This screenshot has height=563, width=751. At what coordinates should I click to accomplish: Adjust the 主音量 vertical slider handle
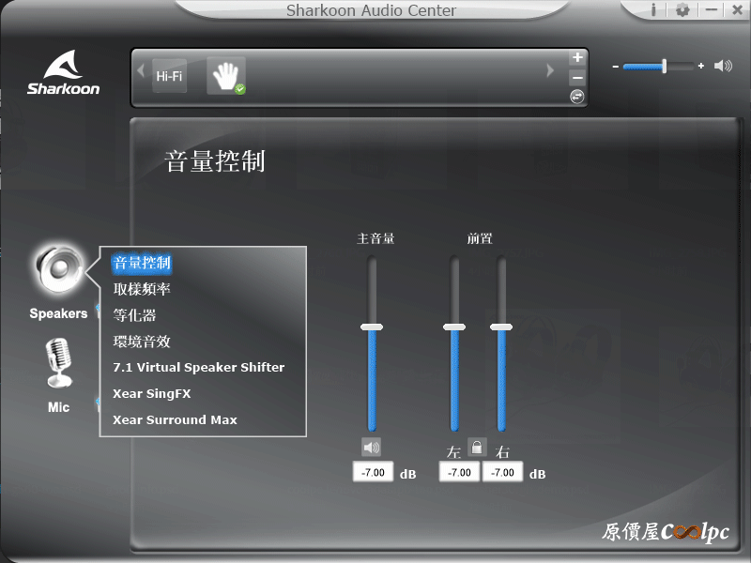372,327
